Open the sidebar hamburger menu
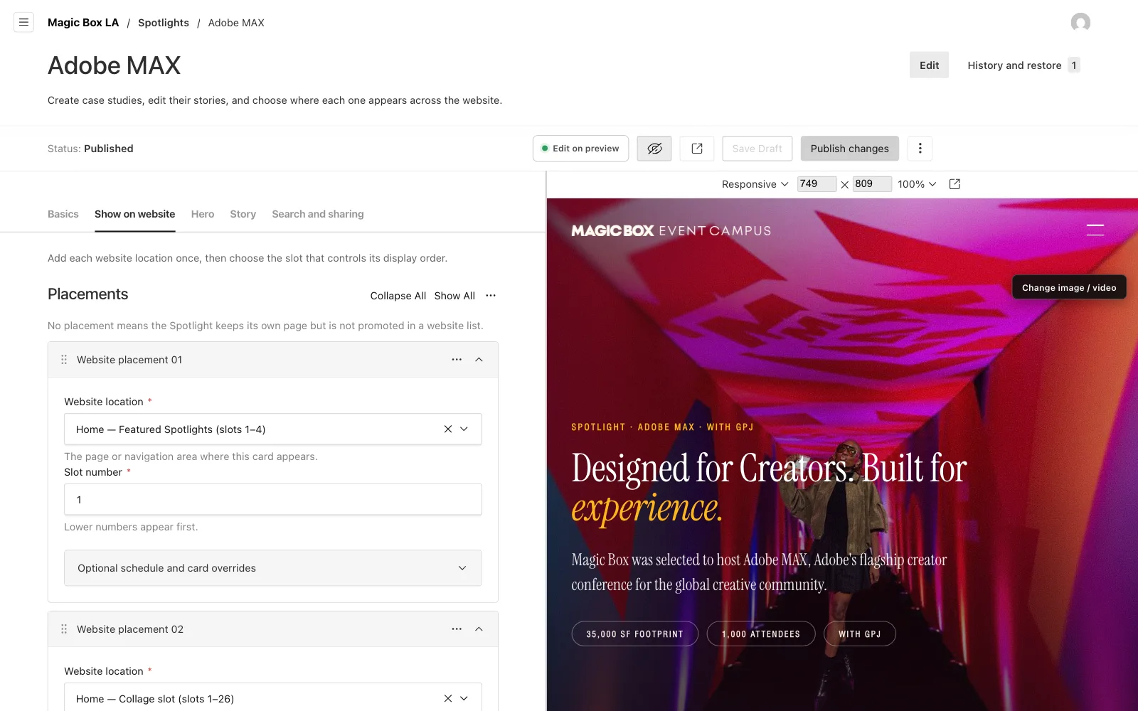The image size is (1138, 711). 23,23
